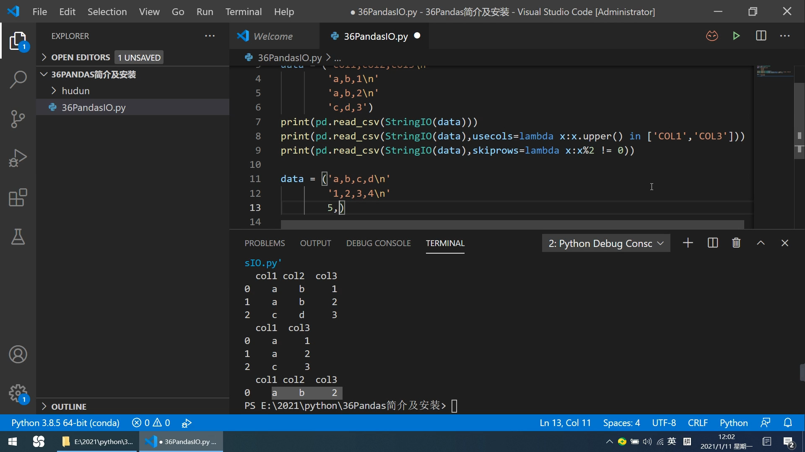Screen dimensions: 805x452
Task: Kill terminal with trash icon
Action: [x=736, y=243]
